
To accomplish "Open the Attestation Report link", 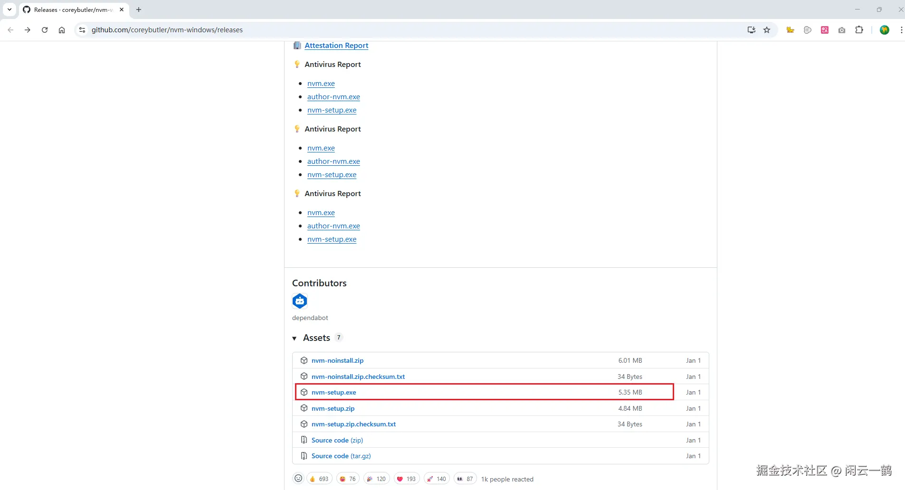I will coord(336,45).
